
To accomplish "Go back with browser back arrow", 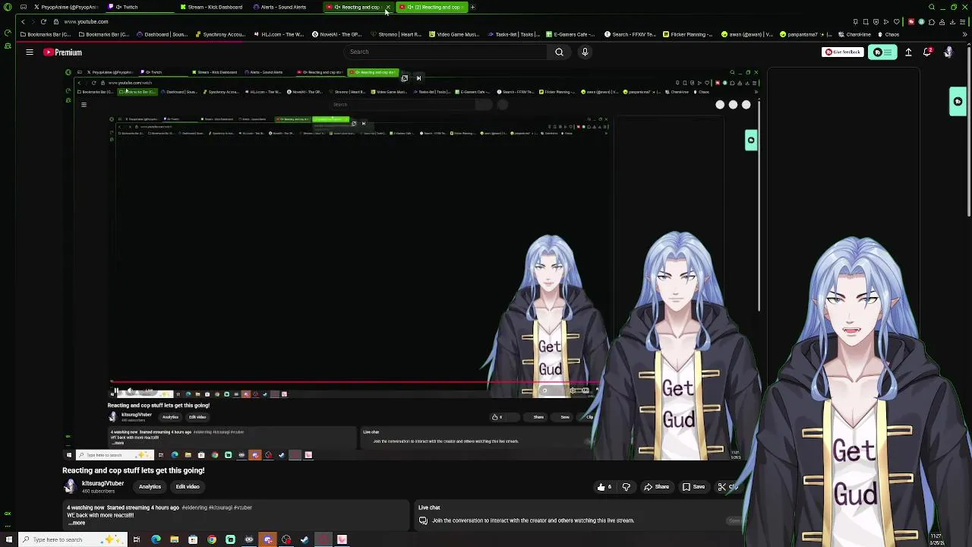I will (x=23, y=21).
